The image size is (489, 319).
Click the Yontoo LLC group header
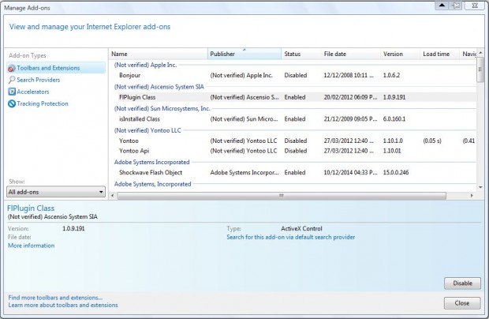pyautogui.click(x=147, y=130)
